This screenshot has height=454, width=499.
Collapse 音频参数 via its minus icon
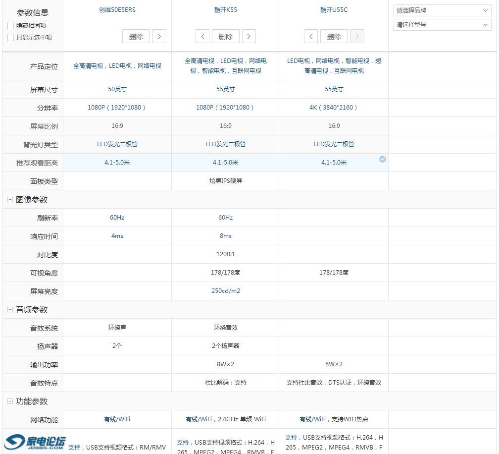point(10,309)
